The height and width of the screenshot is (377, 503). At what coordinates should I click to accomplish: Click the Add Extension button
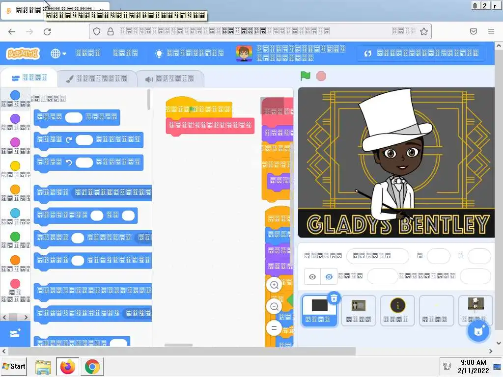[x=15, y=334]
